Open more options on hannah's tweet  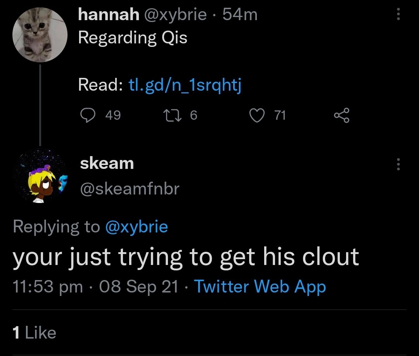click(x=397, y=15)
